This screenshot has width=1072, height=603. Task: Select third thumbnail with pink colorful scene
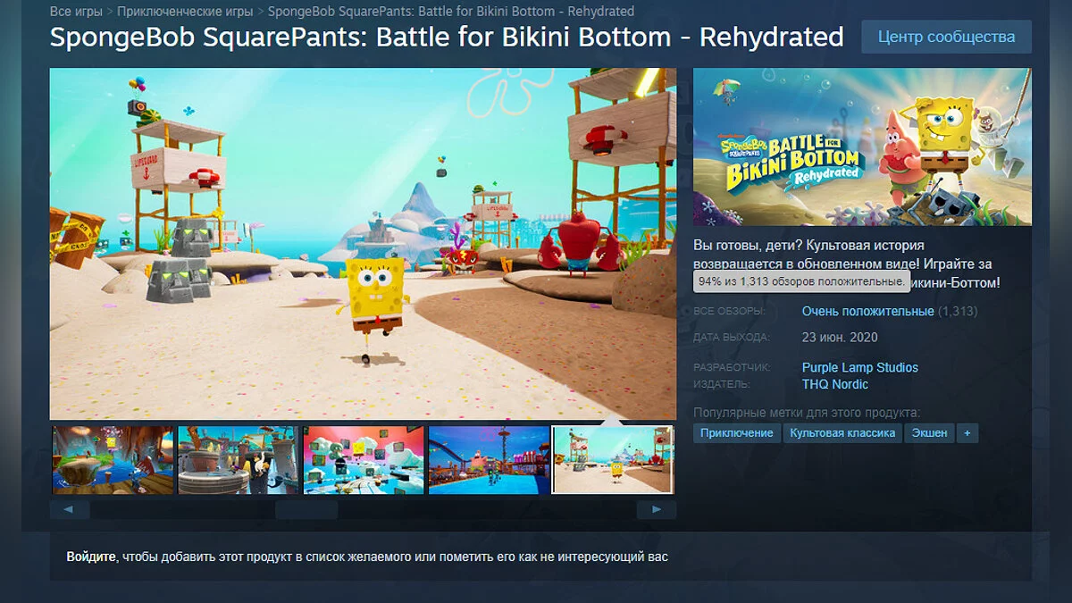(364, 460)
